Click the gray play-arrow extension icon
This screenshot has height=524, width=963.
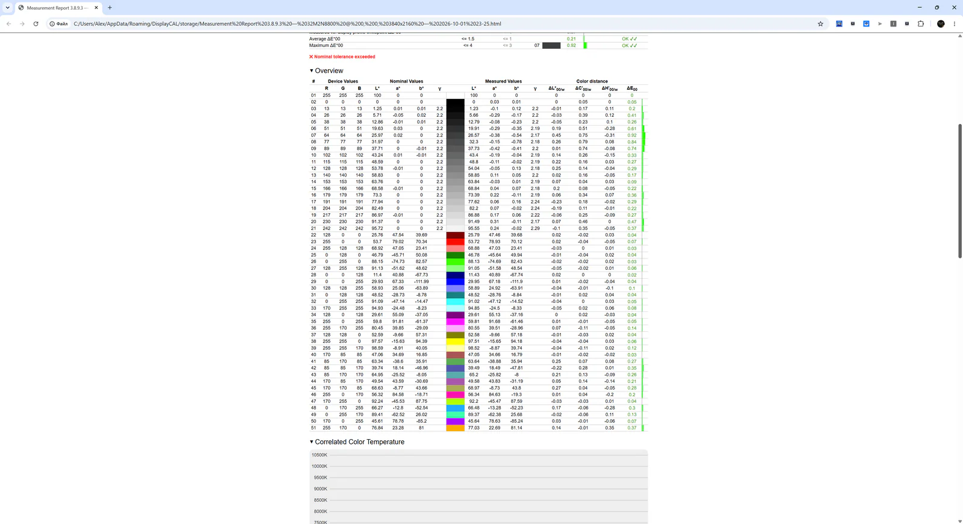tap(880, 24)
